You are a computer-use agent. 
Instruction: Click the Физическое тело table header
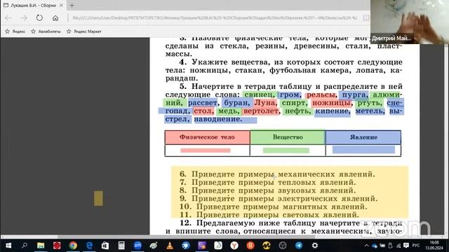[207, 137]
